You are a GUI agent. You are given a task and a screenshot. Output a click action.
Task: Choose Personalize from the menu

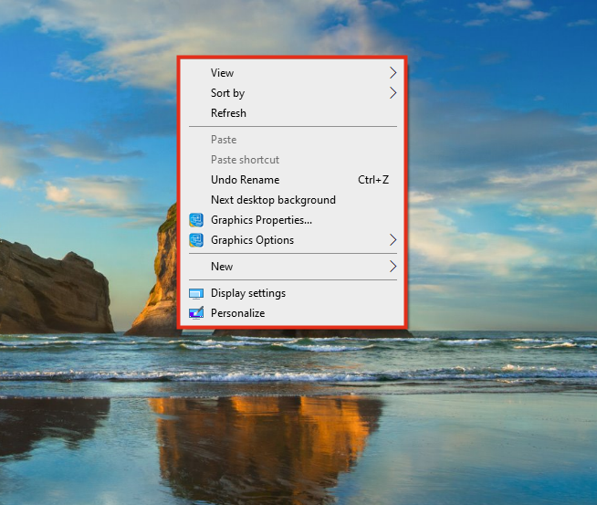[292, 313]
